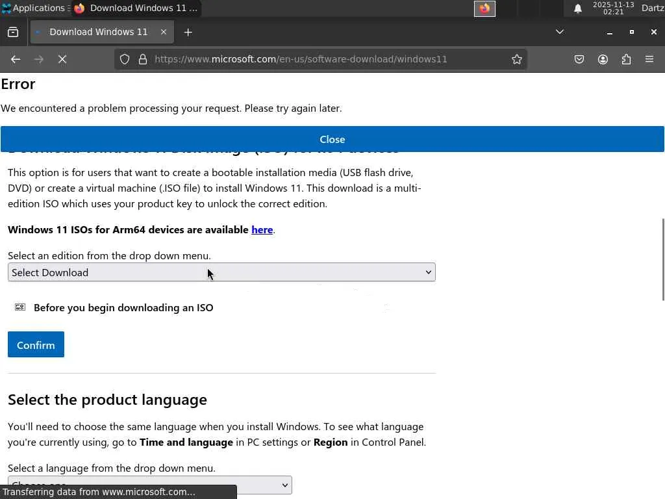Open the product language dropdown
The width and height of the screenshot is (665, 499).
point(150,485)
